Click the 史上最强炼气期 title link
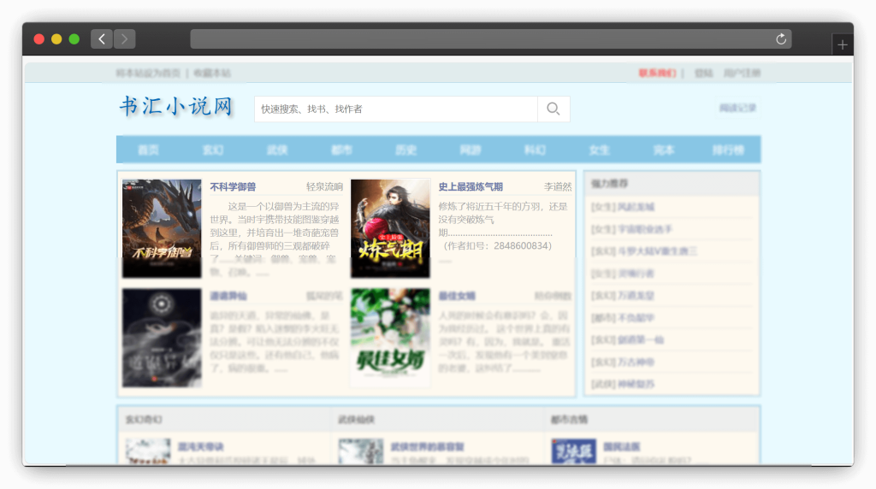This screenshot has height=489, width=876. click(471, 187)
